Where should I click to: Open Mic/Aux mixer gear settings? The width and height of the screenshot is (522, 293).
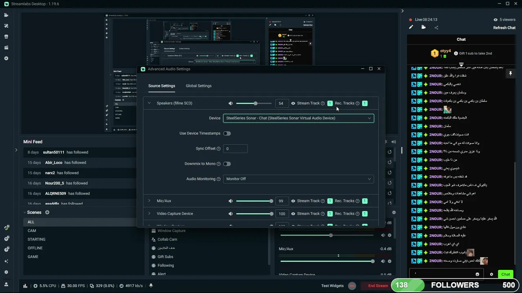pos(389,261)
